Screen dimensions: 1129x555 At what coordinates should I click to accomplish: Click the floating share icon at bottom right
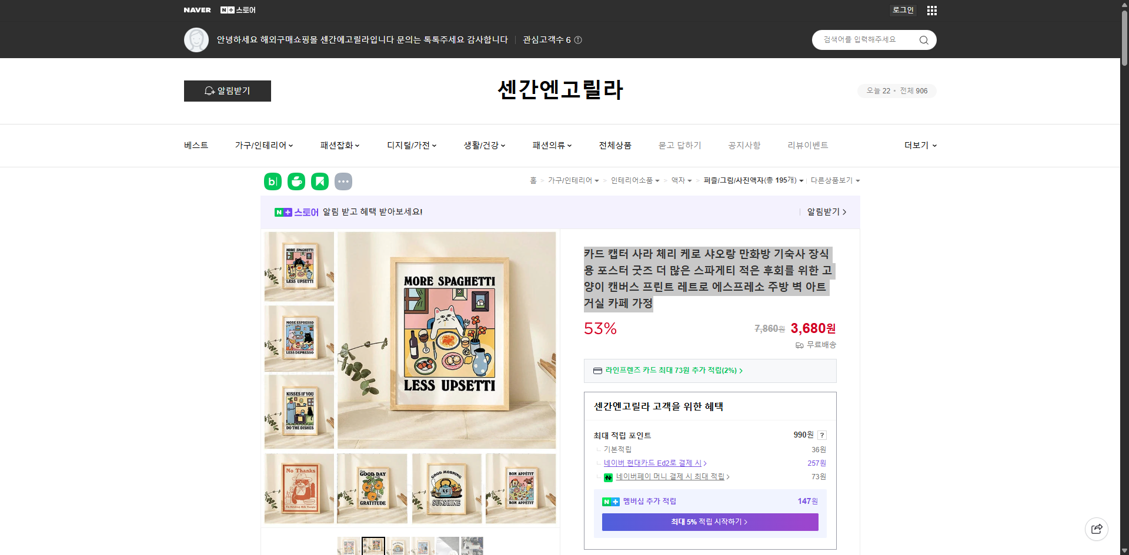click(1097, 529)
